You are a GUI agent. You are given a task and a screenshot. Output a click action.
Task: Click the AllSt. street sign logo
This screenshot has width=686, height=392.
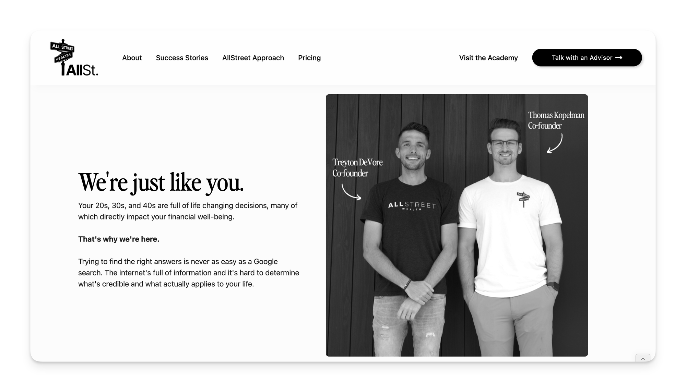click(74, 58)
